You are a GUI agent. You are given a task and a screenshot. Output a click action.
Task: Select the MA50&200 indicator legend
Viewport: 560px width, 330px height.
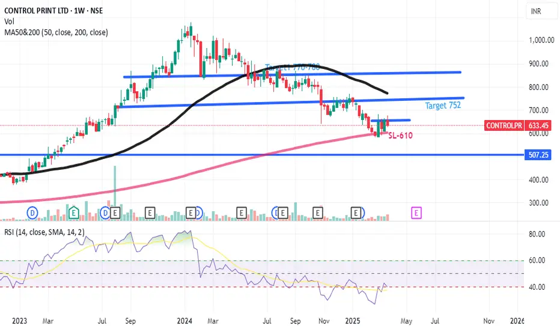(56, 32)
